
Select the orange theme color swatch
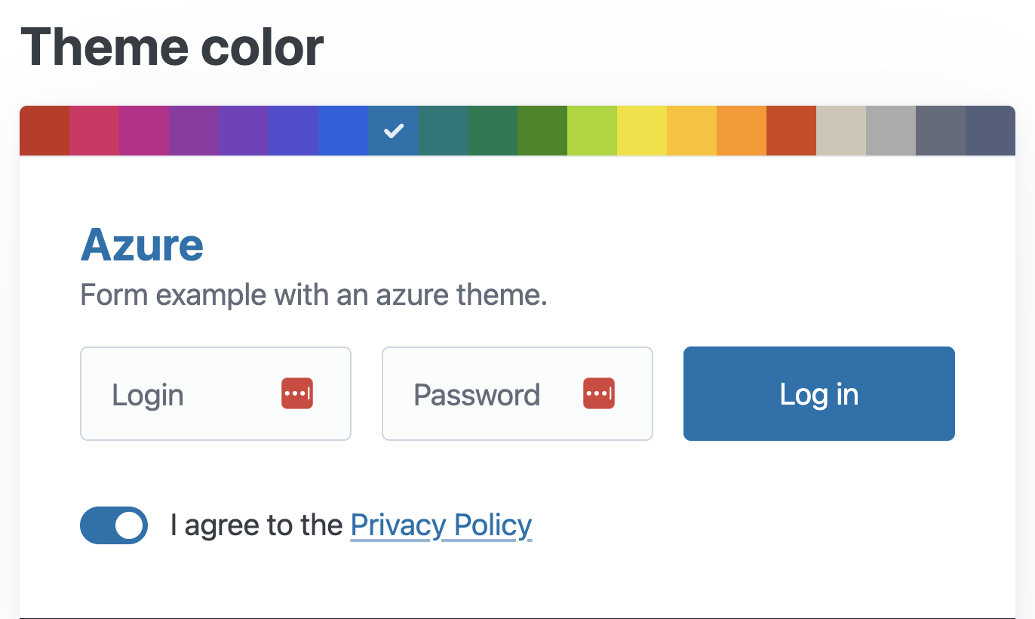tap(742, 131)
